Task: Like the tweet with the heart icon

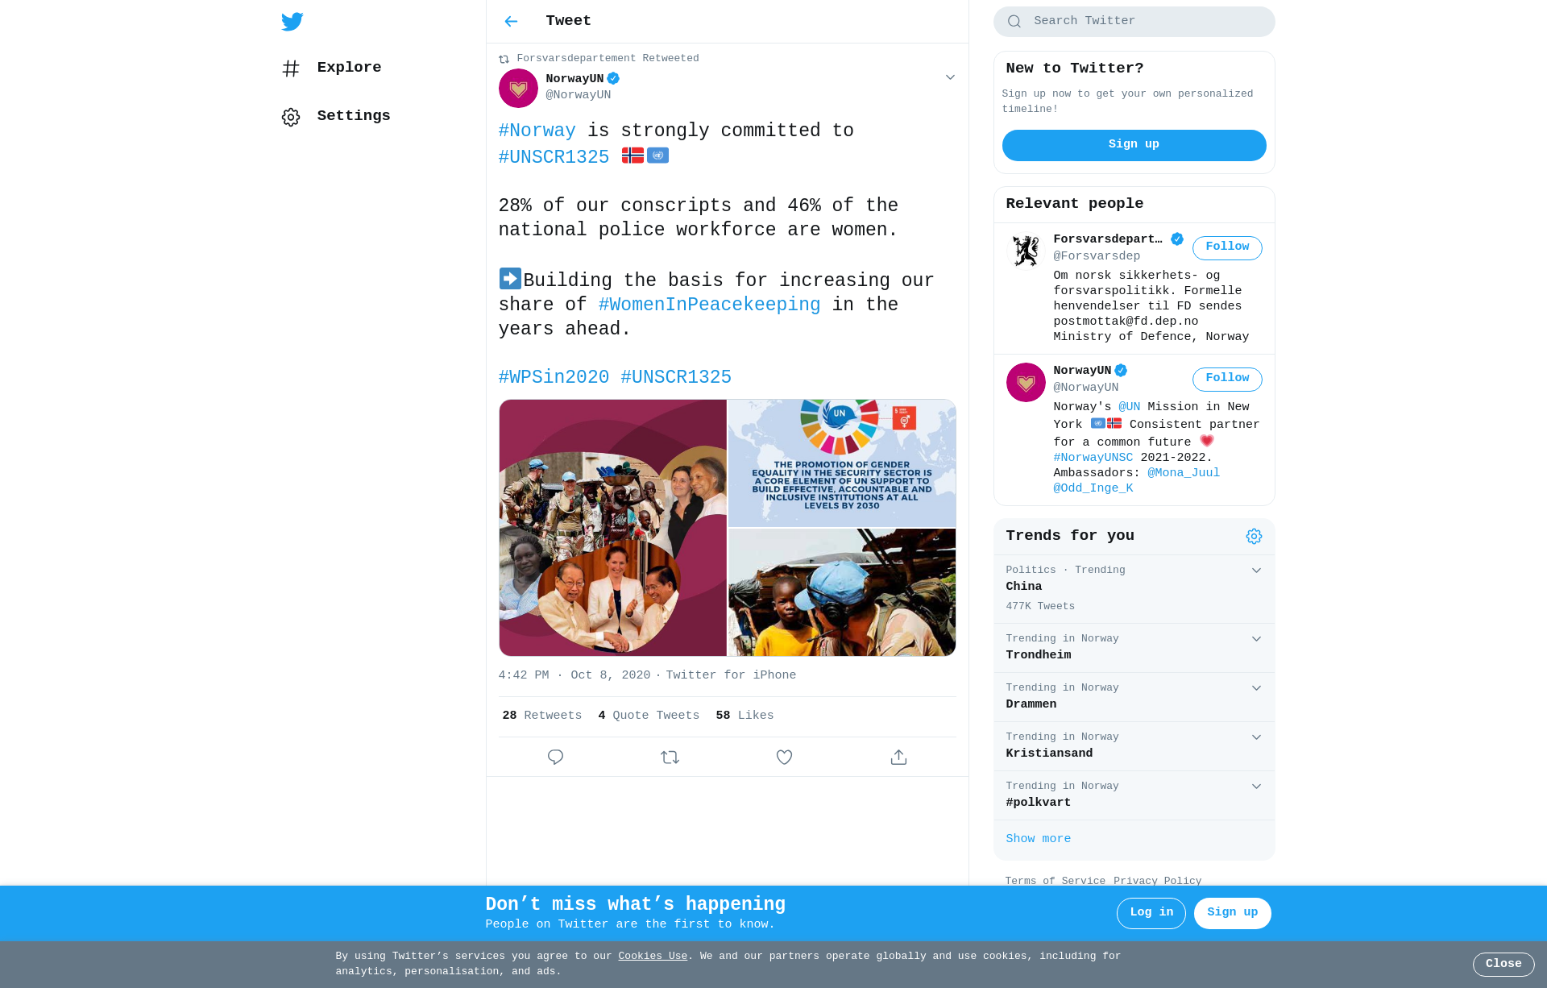Action: coord(784,757)
